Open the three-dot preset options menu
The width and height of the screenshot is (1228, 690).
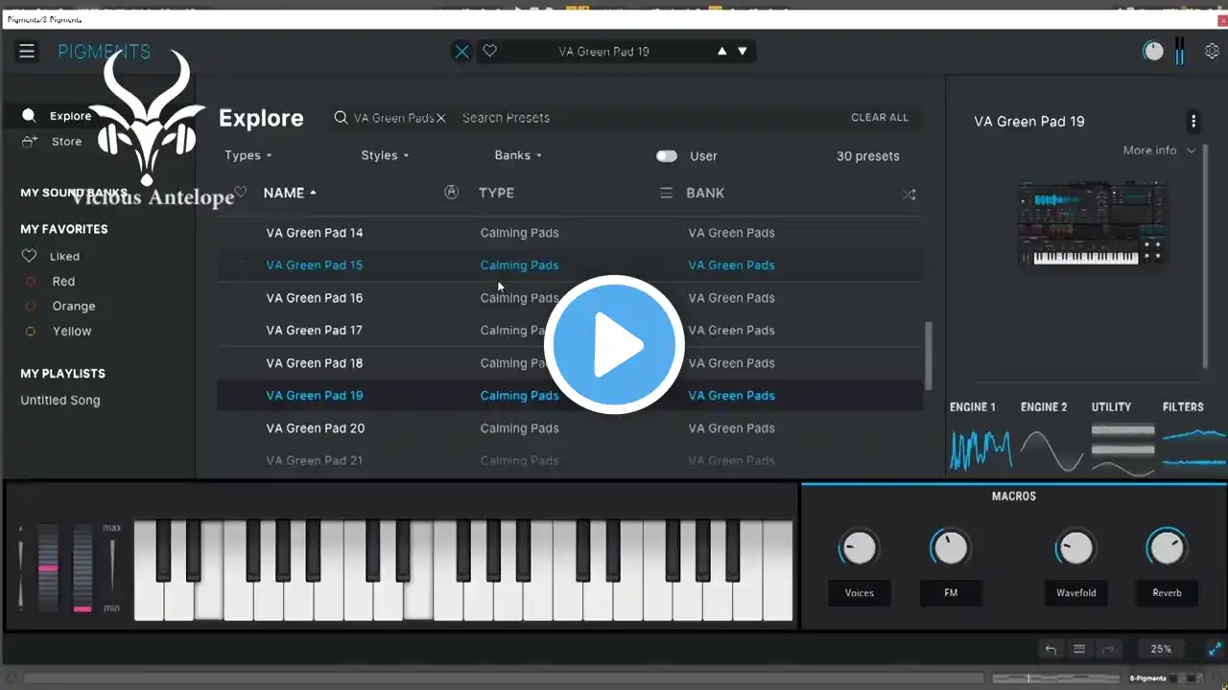(1193, 122)
